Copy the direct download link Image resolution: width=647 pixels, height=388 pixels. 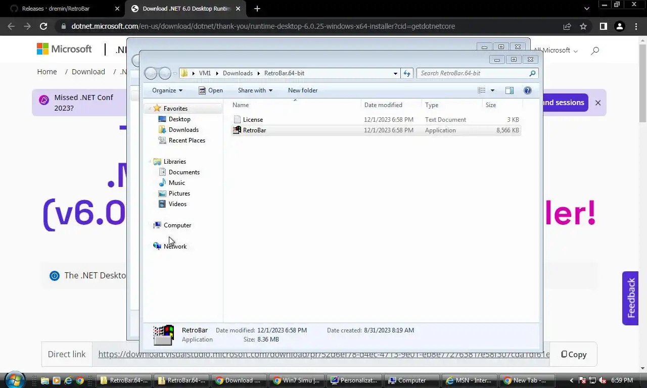pyautogui.click(x=574, y=355)
